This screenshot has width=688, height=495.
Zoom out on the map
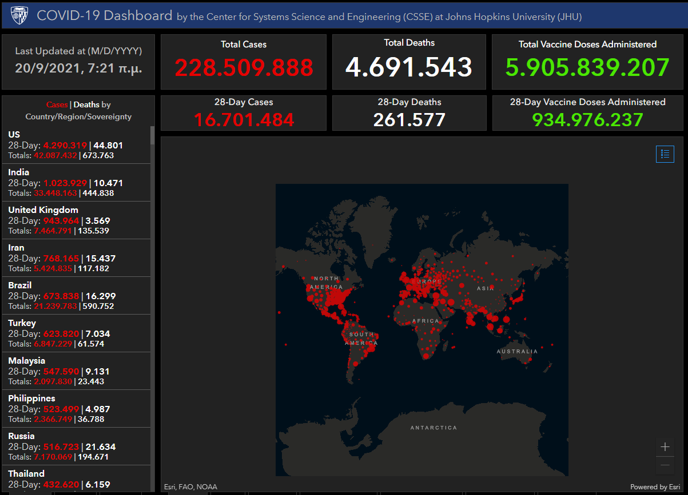click(x=665, y=465)
